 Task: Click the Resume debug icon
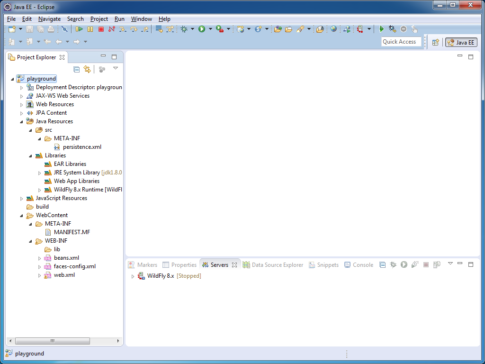79,29
